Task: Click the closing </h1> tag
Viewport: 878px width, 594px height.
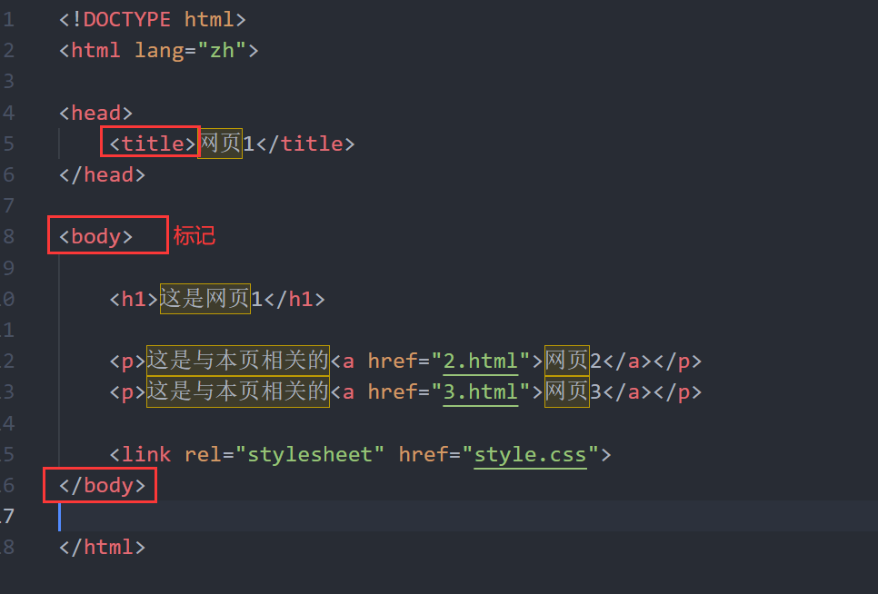Action: (294, 299)
